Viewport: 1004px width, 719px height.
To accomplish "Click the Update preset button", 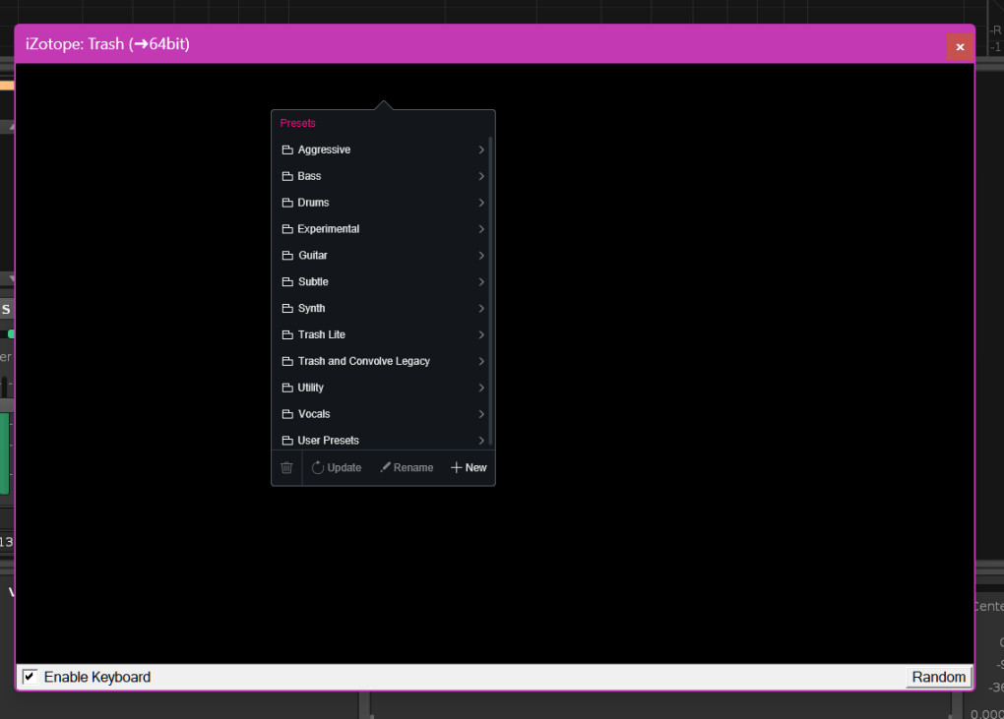I will (337, 467).
